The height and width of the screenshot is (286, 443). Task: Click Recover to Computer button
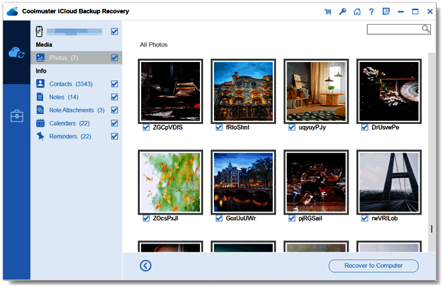click(373, 266)
